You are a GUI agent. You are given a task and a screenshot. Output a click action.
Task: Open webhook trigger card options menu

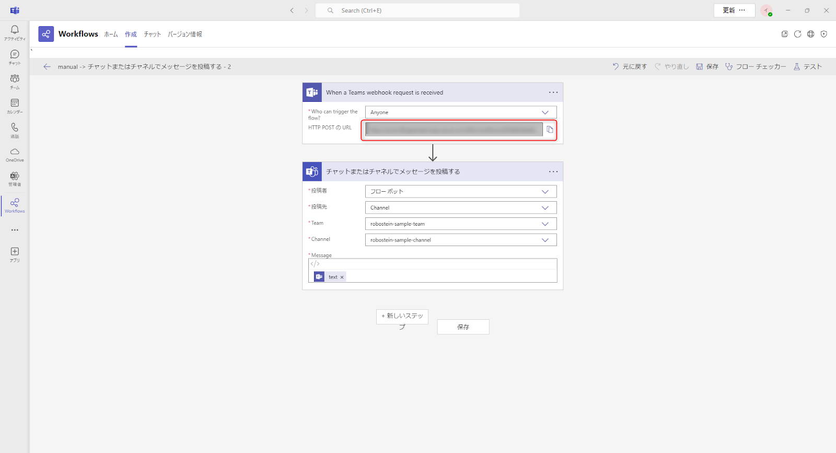553,92
